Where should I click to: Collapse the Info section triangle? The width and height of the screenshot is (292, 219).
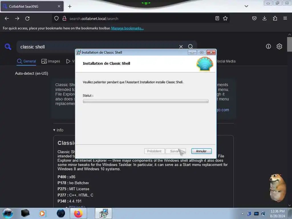point(54,130)
